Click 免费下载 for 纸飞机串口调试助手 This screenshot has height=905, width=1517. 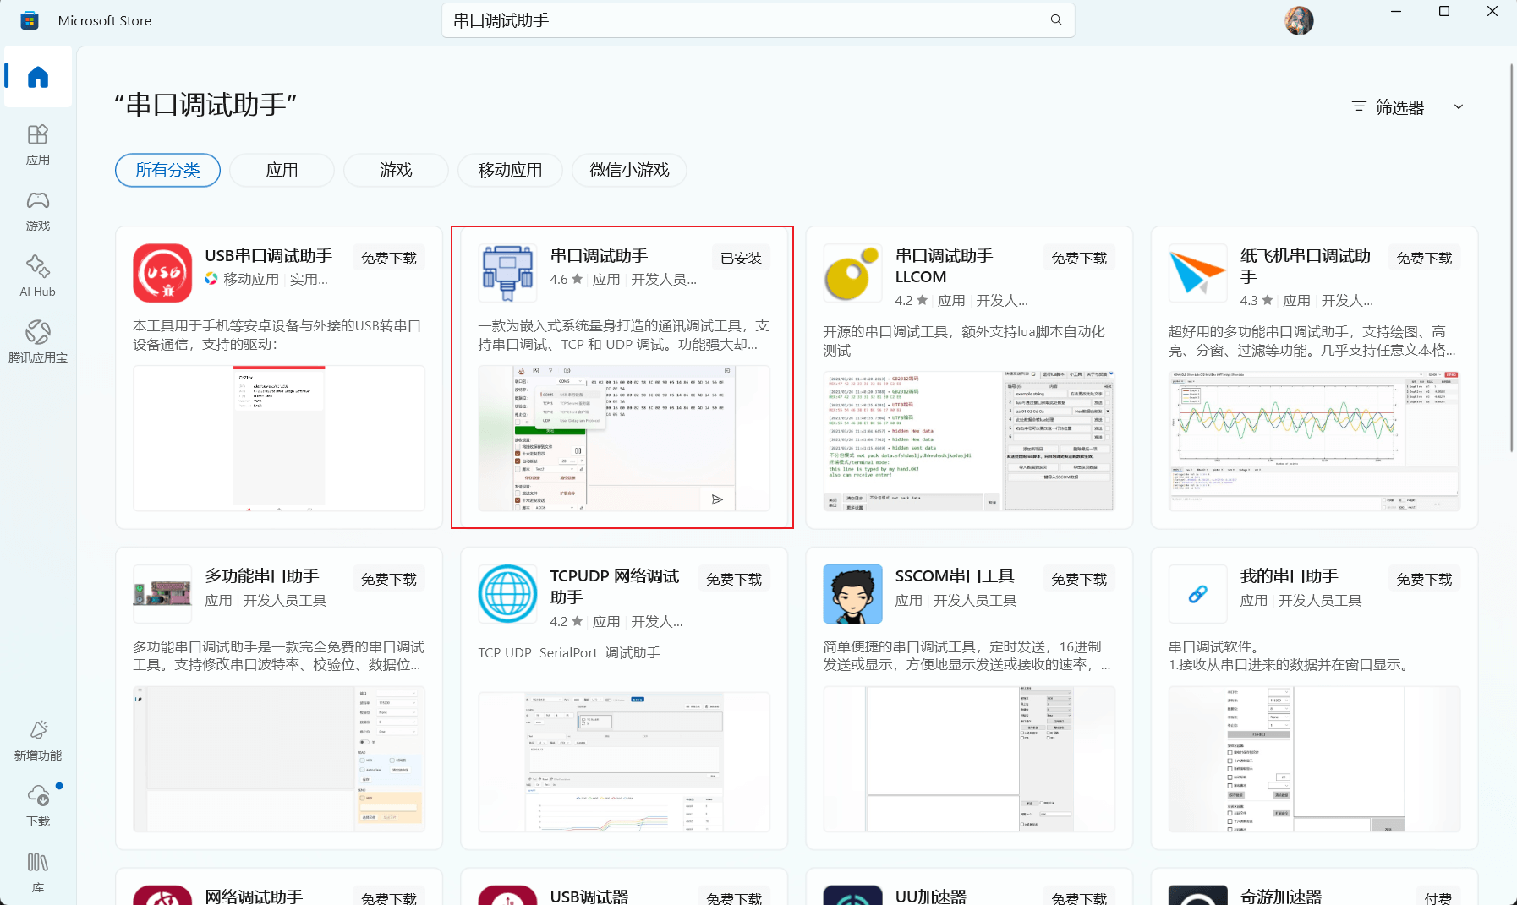pos(1424,259)
